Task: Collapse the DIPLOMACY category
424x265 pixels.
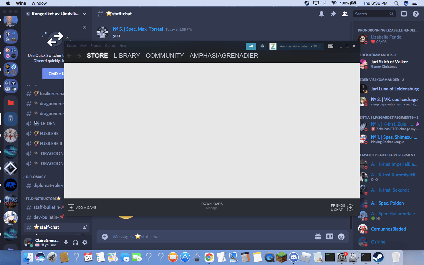Action: [36, 177]
